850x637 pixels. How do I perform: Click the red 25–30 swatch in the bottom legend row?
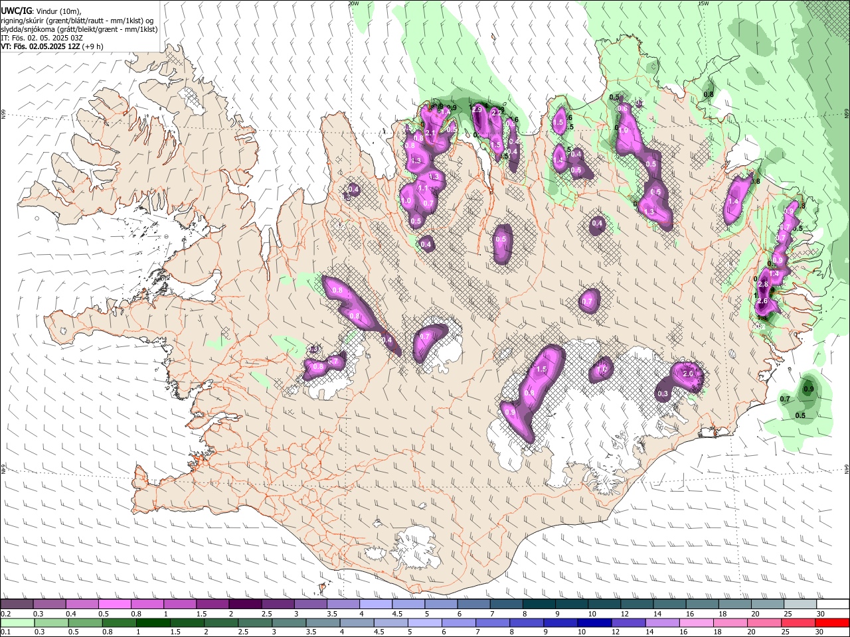coord(798,623)
